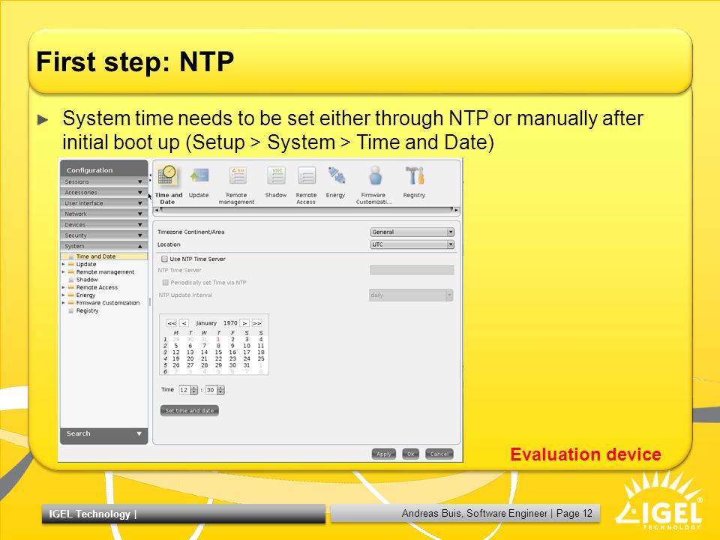Select Remote management tree item

click(105, 271)
